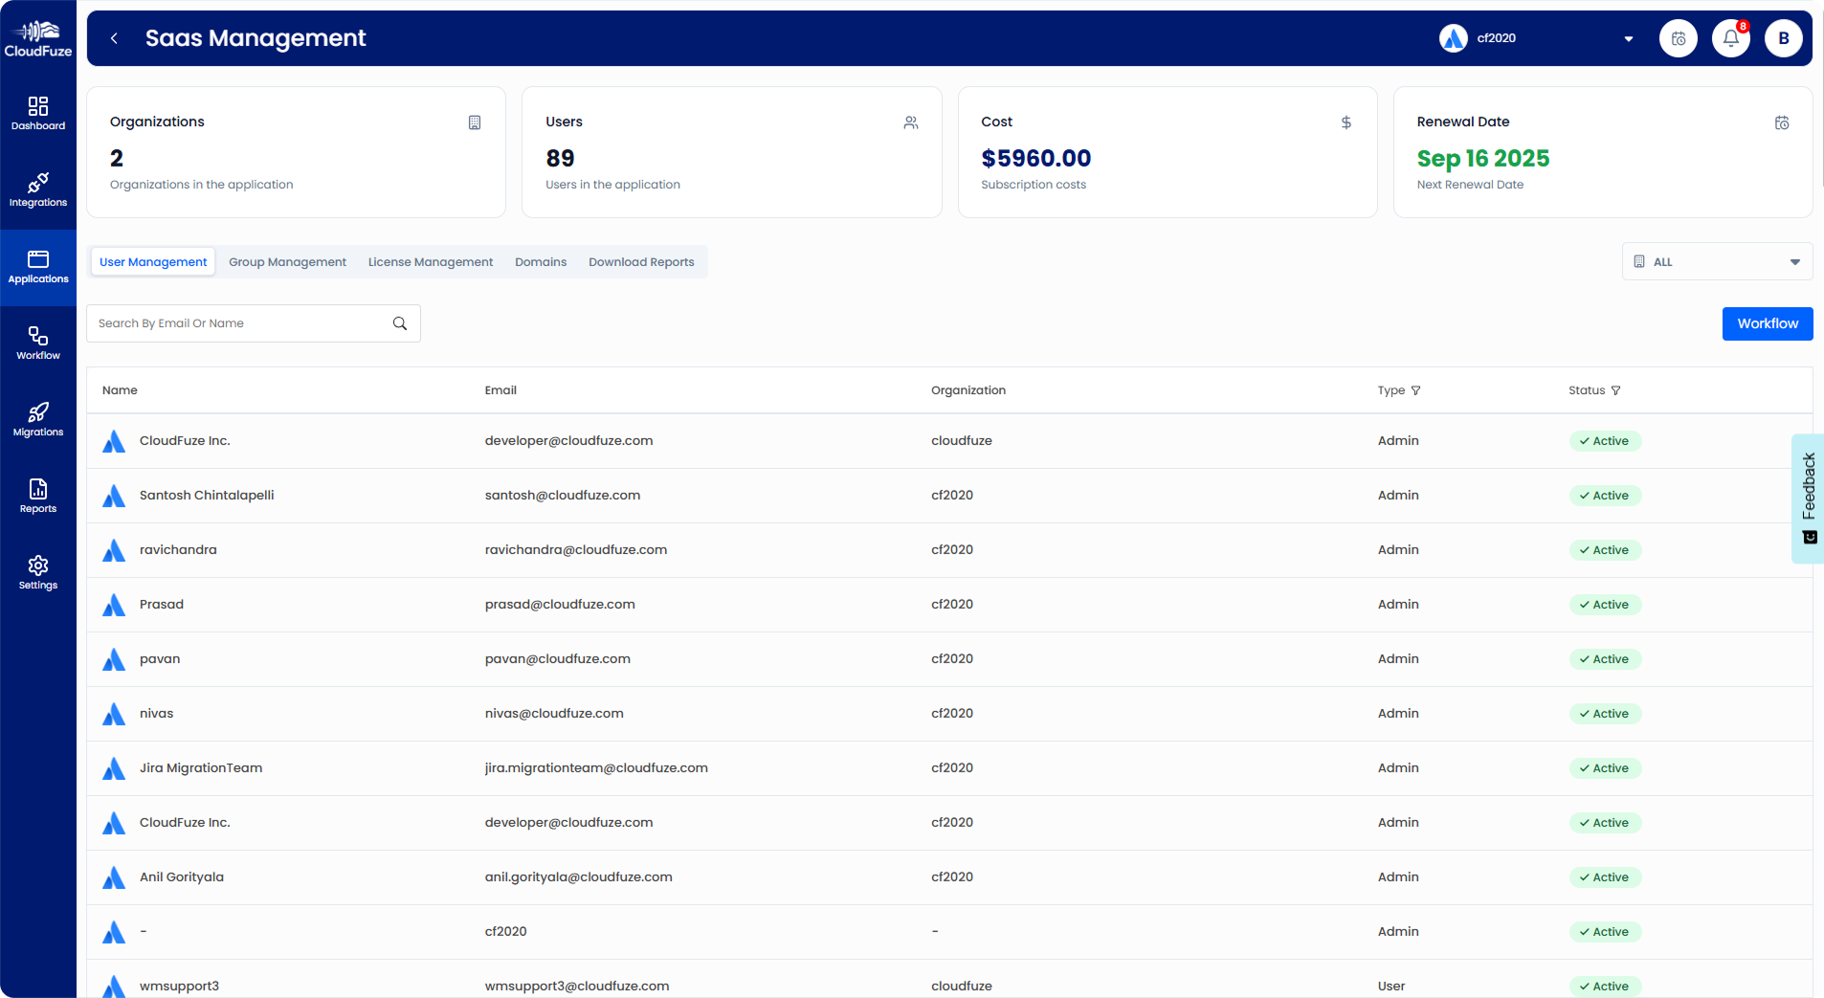Screen dimensions: 1824x998
Task: Click User type in wmsupport3 row
Action: pos(1391,987)
